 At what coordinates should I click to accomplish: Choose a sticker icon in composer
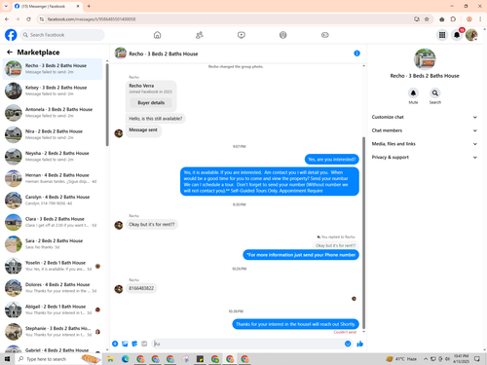click(x=134, y=344)
